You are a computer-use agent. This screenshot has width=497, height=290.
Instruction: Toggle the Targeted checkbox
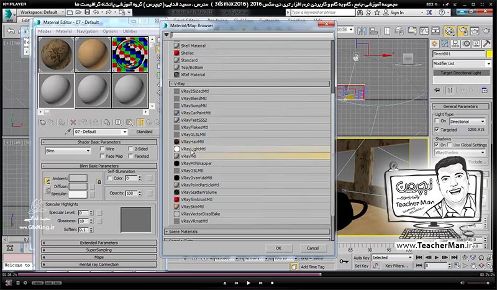pos(437,130)
